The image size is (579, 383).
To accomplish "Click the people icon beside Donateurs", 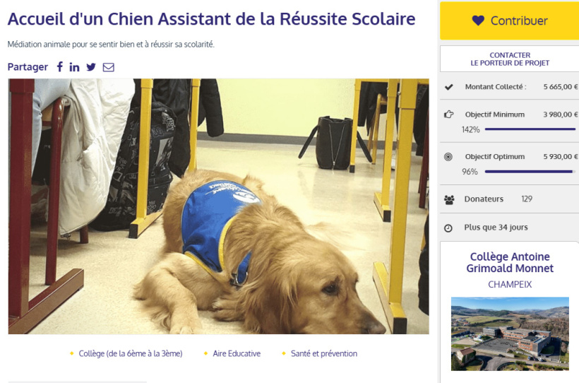I will pyautogui.click(x=449, y=200).
